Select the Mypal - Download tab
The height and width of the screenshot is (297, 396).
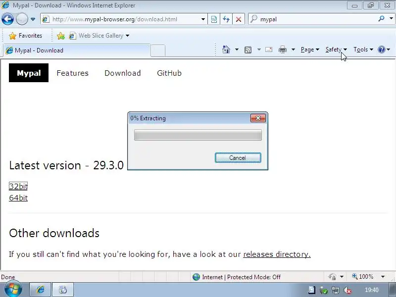pyautogui.click(x=77, y=50)
